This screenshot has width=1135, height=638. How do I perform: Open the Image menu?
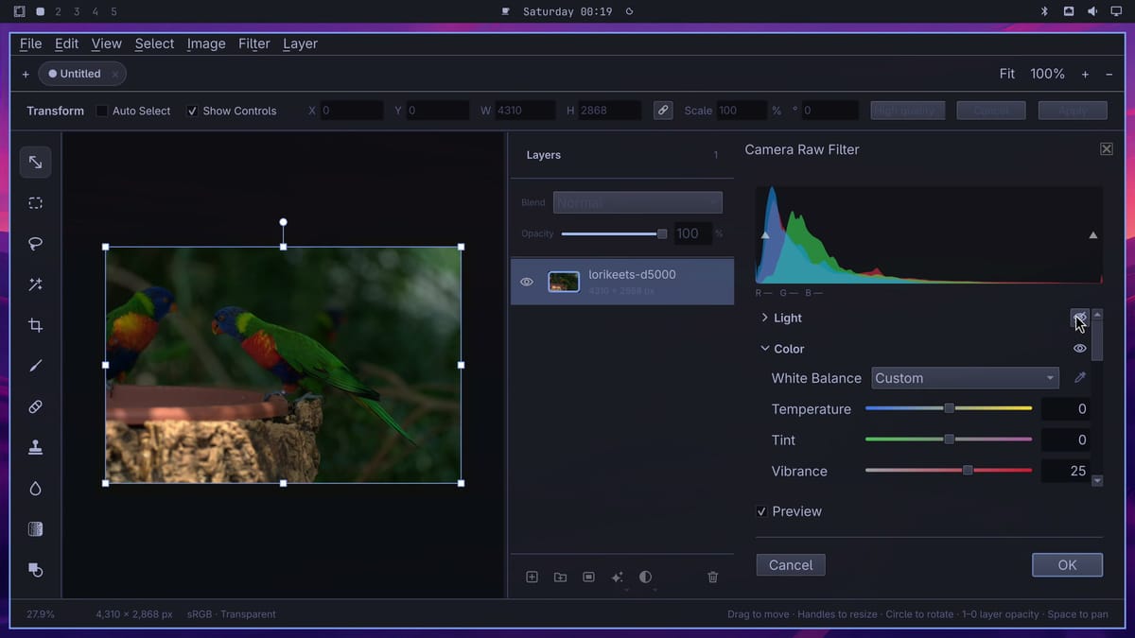tap(206, 43)
